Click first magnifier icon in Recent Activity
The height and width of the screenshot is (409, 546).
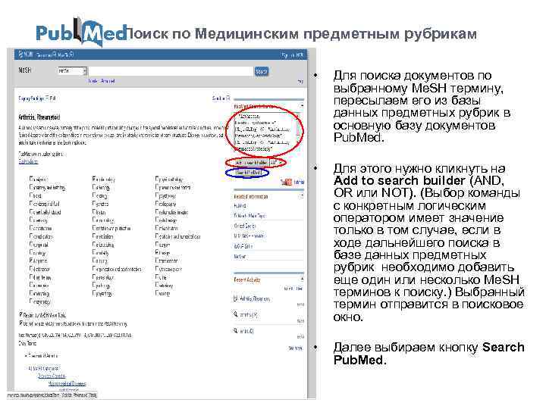(x=236, y=314)
